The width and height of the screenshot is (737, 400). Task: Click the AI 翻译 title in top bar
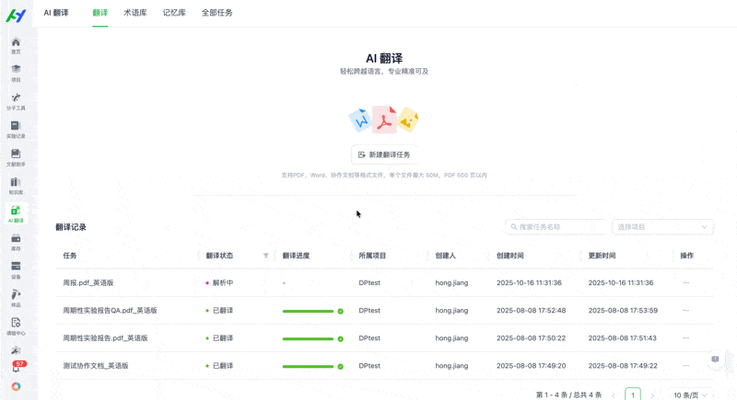click(56, 13)
